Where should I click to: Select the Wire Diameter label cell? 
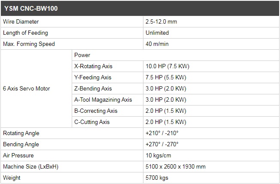(x=72, y=22)
